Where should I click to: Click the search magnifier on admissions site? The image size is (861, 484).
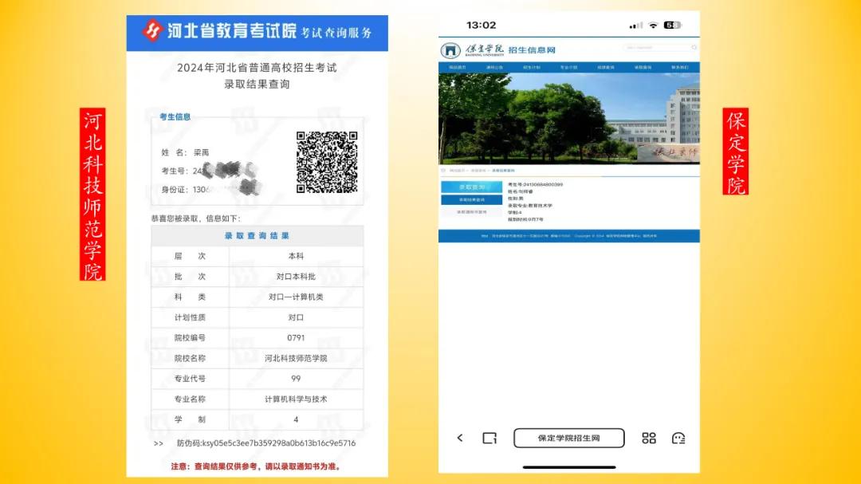pos(694,48)
